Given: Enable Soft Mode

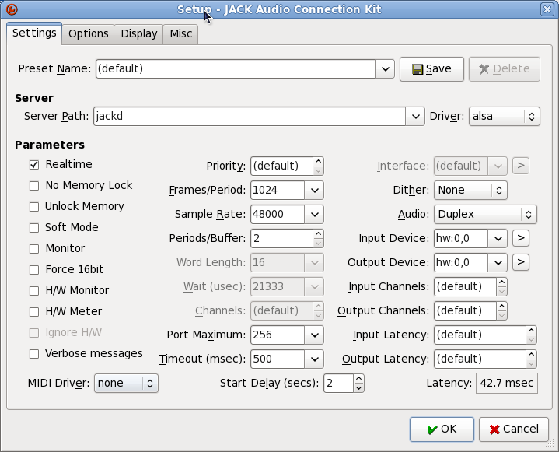Looking at the screenshot, I should 34,228.
